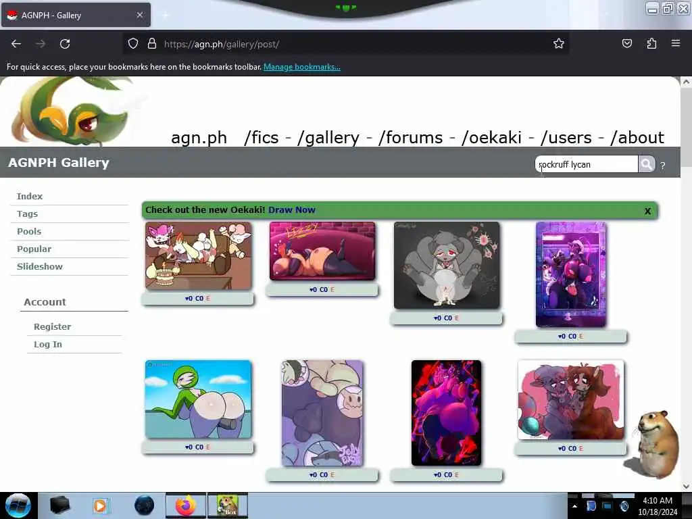
Task: Click the page scrollbar up arrow
Action: tap(686, 82)
